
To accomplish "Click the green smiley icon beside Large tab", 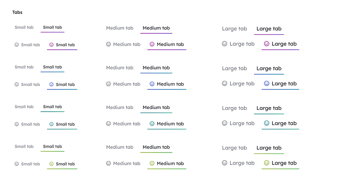I will tap(267, 163).
